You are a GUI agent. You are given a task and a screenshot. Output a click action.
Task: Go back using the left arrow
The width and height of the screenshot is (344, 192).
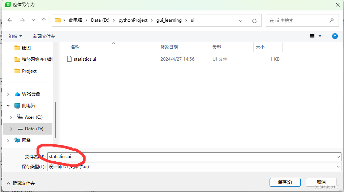(x=10, y=20)
